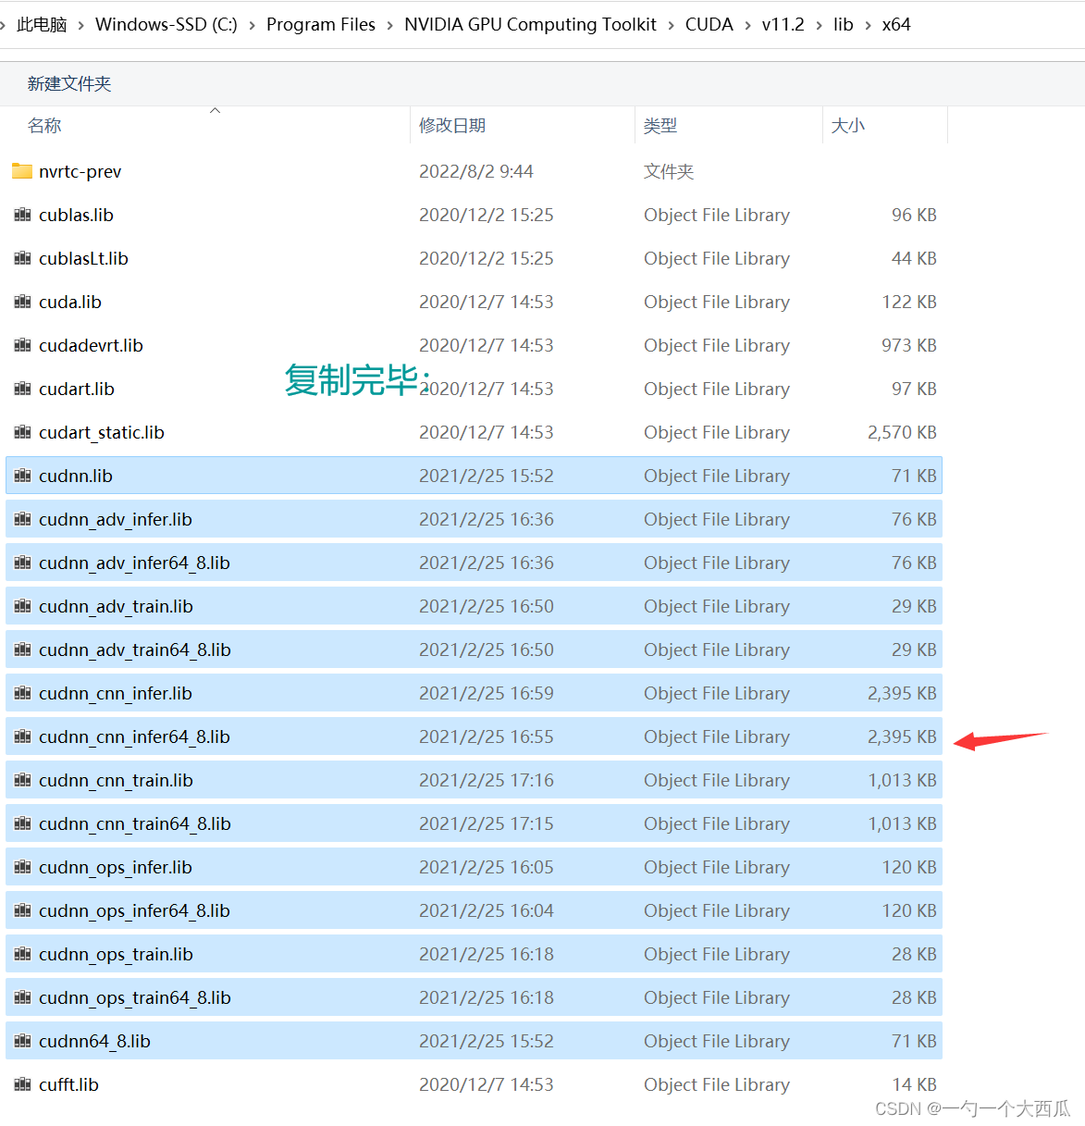Click the cublasLt.lib file icon
This screenshot has height=1126, width=1085.
click(23, 258)
